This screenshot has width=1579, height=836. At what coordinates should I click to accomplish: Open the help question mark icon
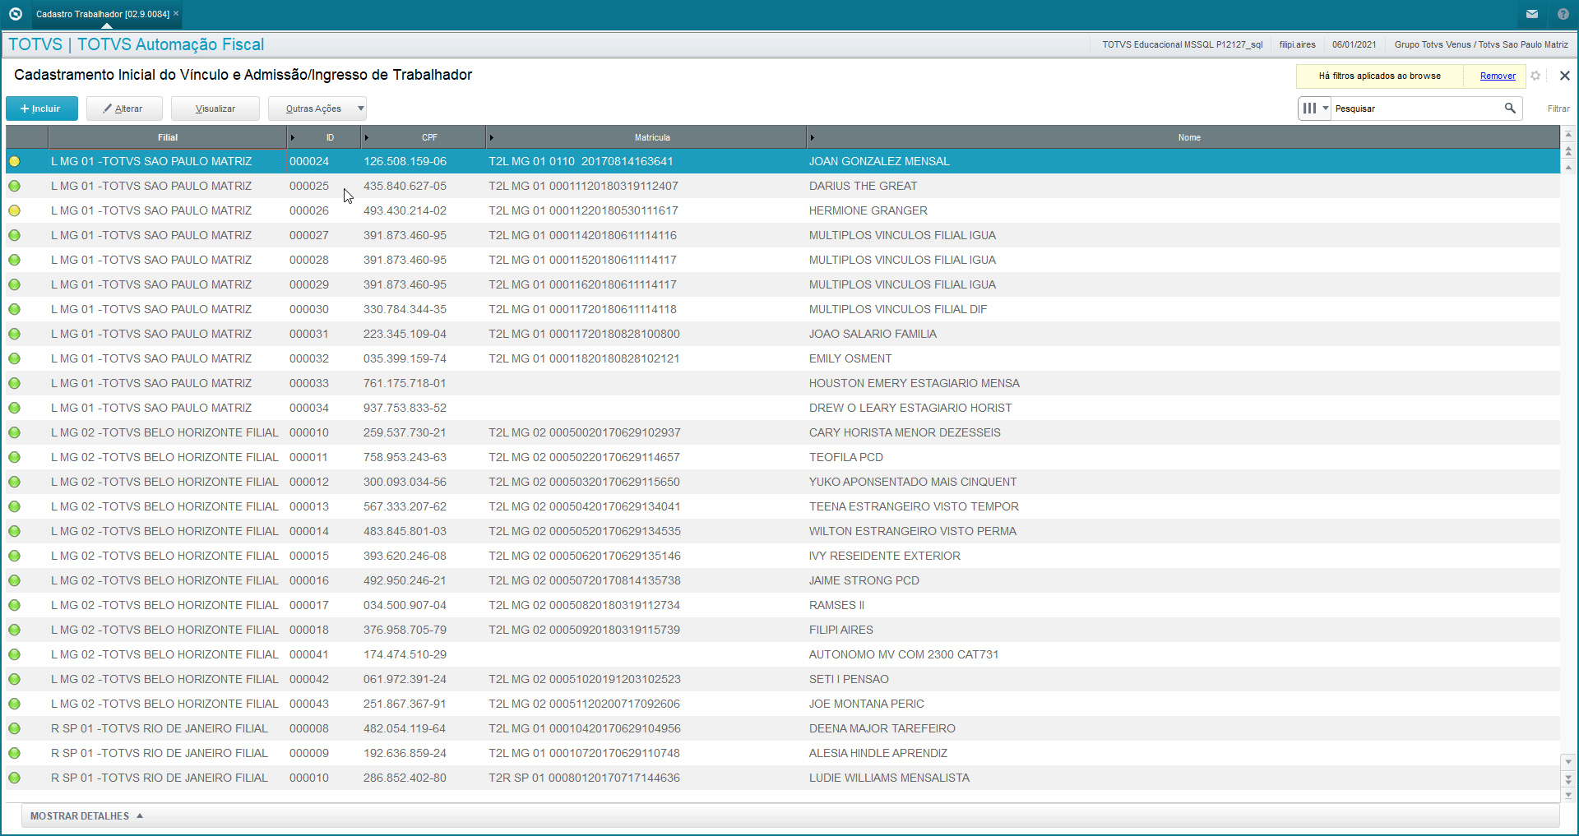(1563, 14)
